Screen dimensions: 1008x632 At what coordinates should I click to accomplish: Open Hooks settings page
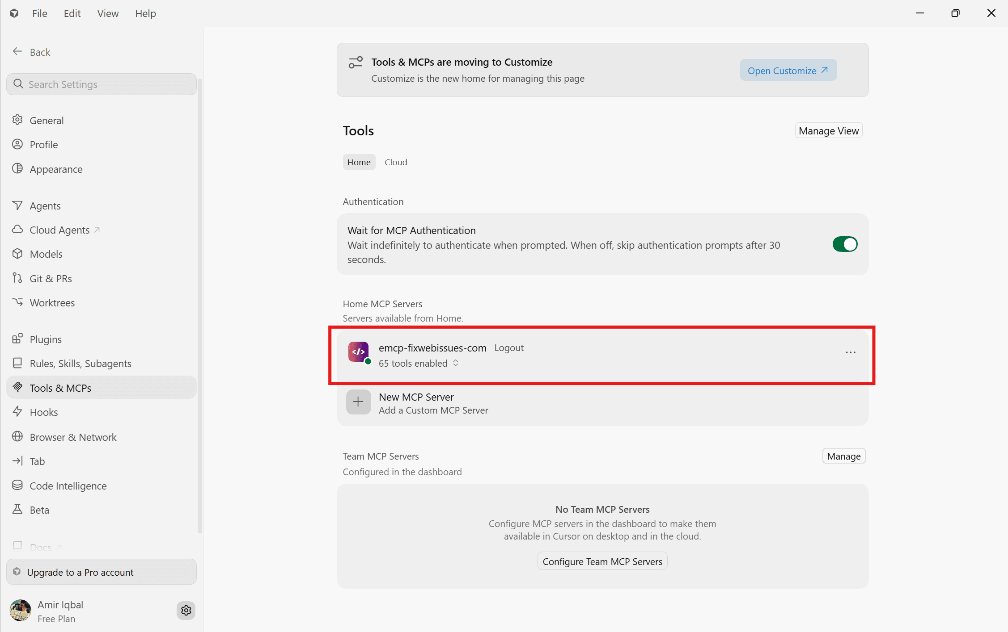pyautogui.click(x=102, y=412)
